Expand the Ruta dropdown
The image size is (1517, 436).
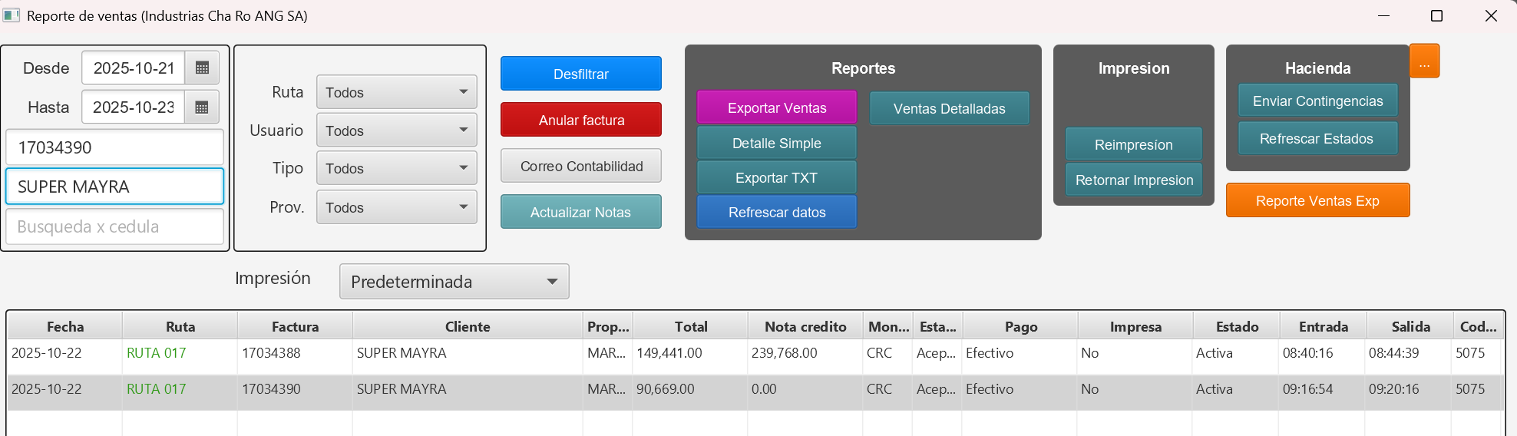(x=396, y=92)
